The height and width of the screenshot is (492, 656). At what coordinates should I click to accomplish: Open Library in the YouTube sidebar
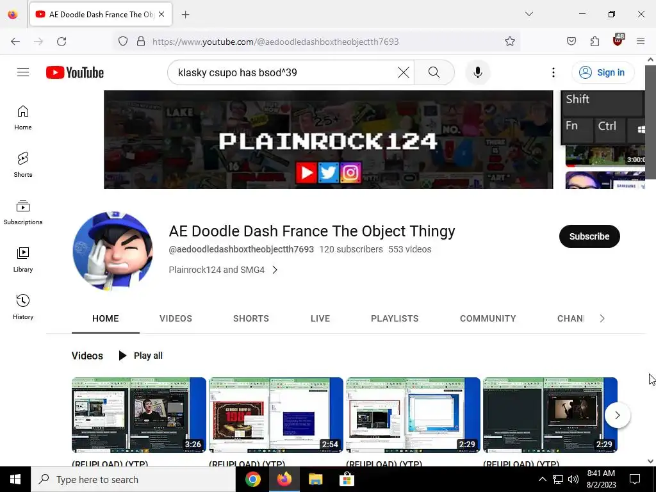coord(23,260)
